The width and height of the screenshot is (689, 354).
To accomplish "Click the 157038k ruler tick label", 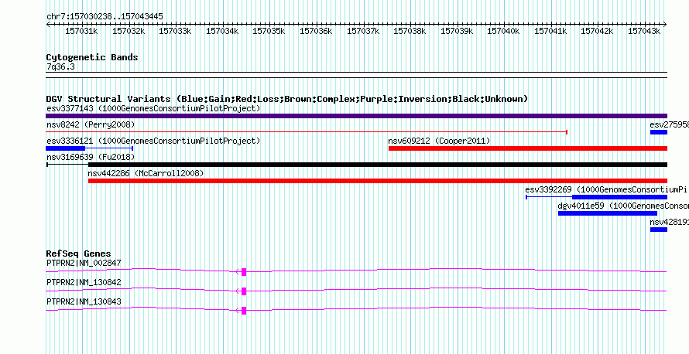I will pyautogui.click(x=410, y=31).
